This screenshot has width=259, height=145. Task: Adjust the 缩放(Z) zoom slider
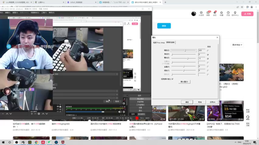click(184, 51)
